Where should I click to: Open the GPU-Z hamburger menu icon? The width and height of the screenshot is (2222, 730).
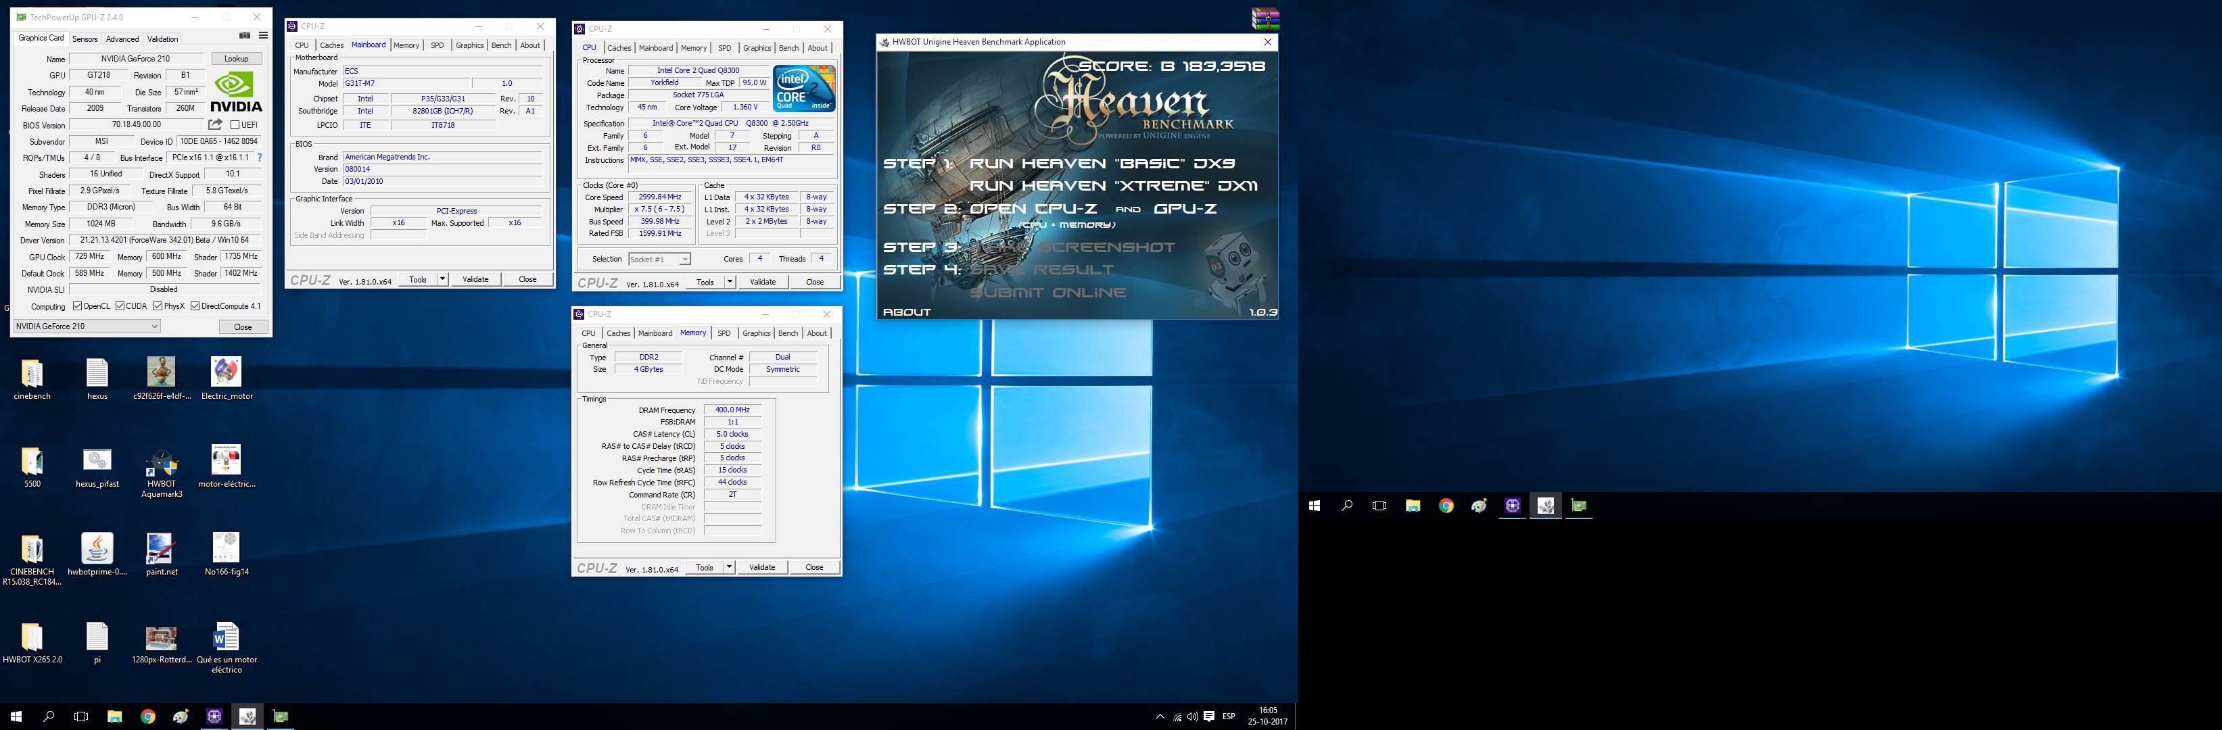[263, 36]
